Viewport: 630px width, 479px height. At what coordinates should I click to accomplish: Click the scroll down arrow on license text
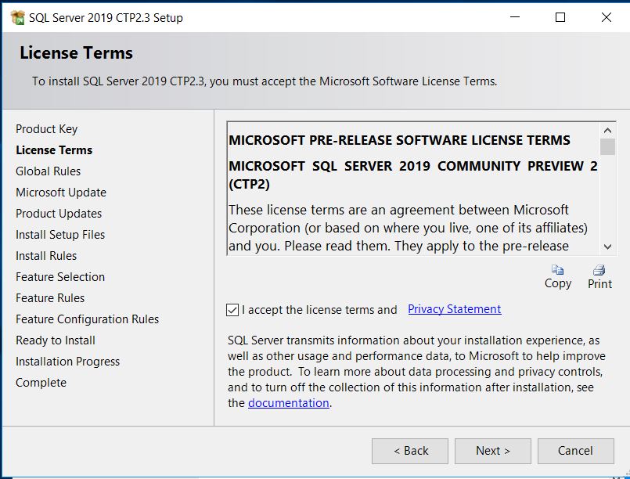pyautogui.click(x=608, y=246)
